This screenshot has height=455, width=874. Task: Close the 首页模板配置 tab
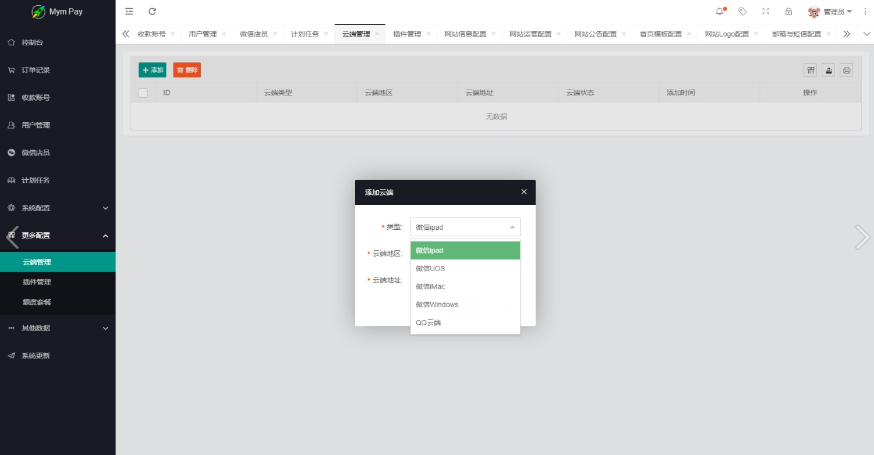[689, 34]
